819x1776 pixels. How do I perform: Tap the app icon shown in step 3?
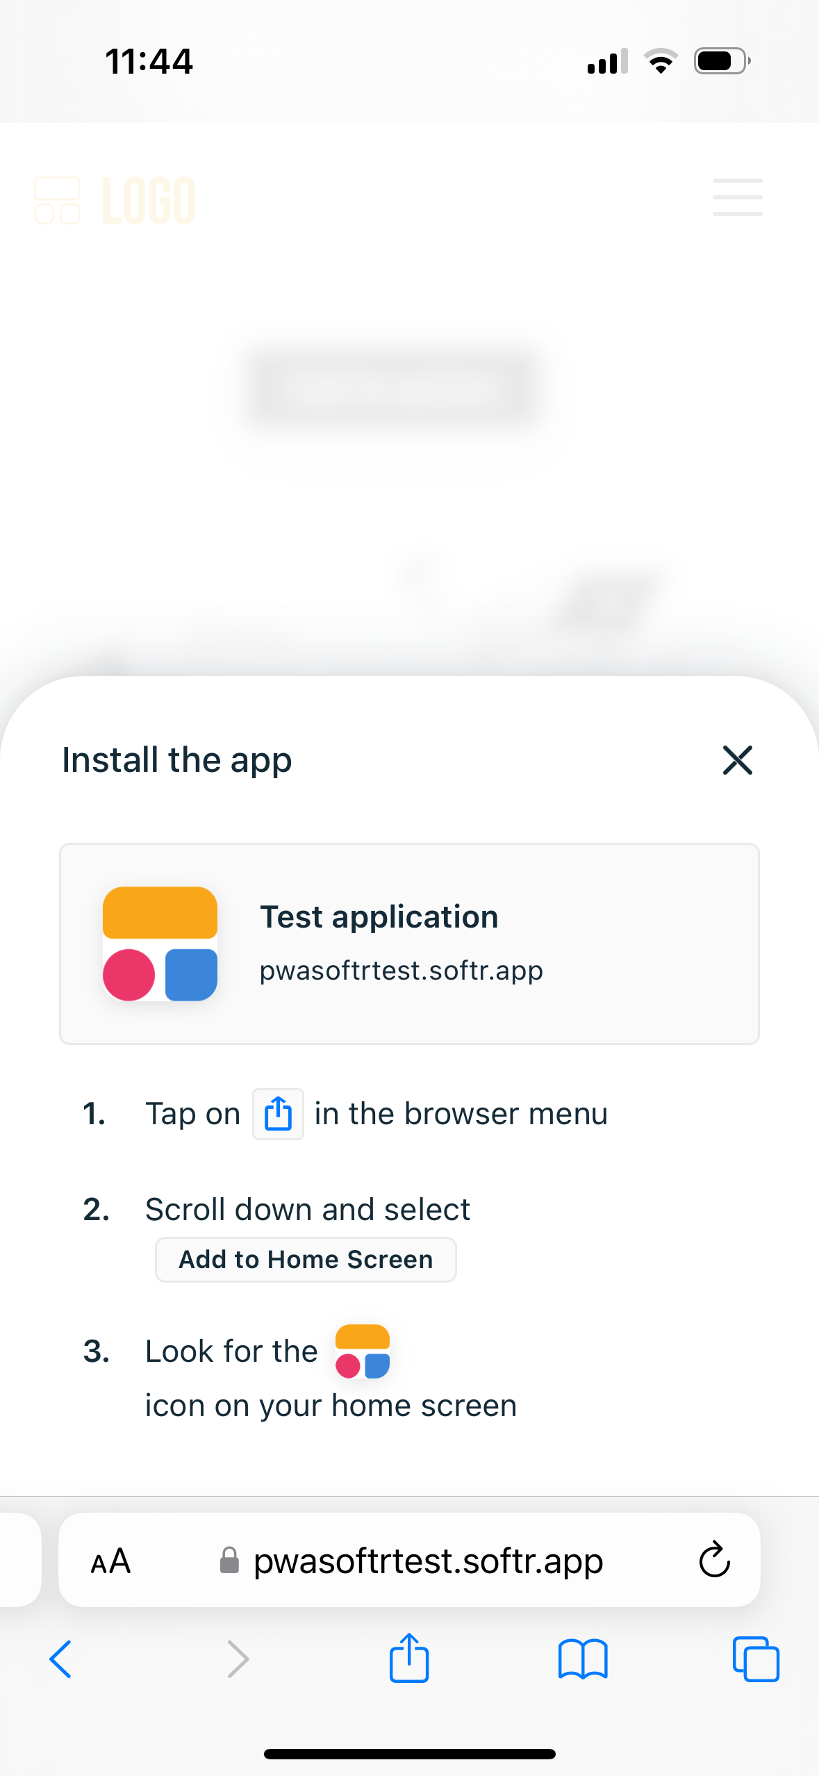coord(363,1351)
